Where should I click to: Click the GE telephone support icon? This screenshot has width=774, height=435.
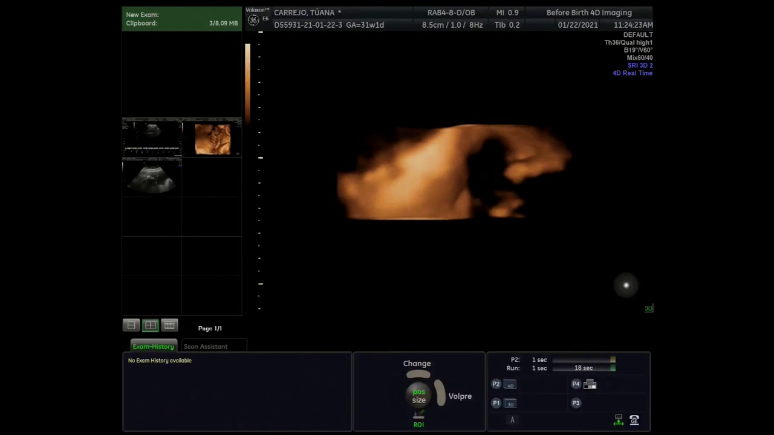[x=634, y=420]
